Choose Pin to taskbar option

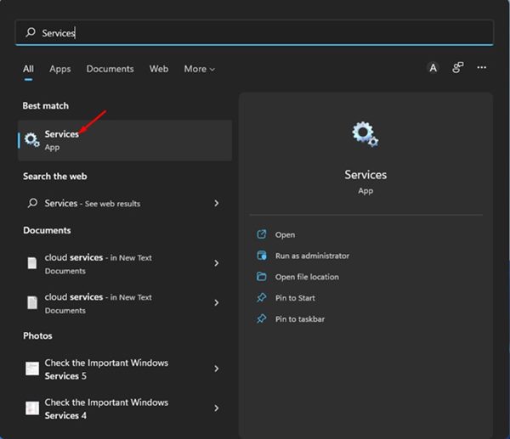[x=300, y=319]
